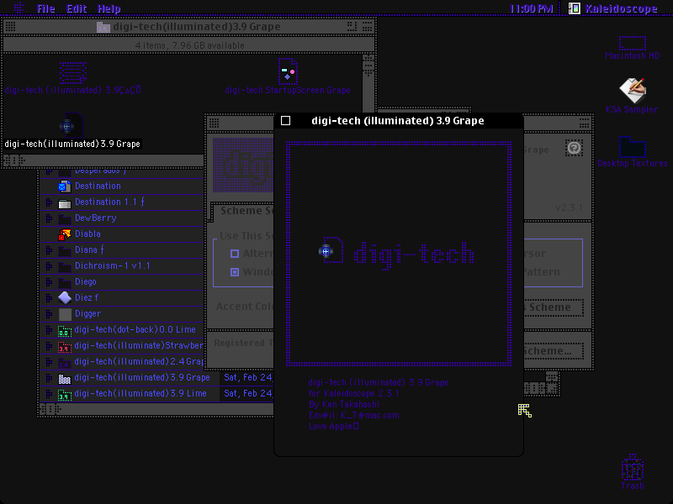Click the digi-tech(illuminated)3.9 Grape list icon

[x=65, y=379]
